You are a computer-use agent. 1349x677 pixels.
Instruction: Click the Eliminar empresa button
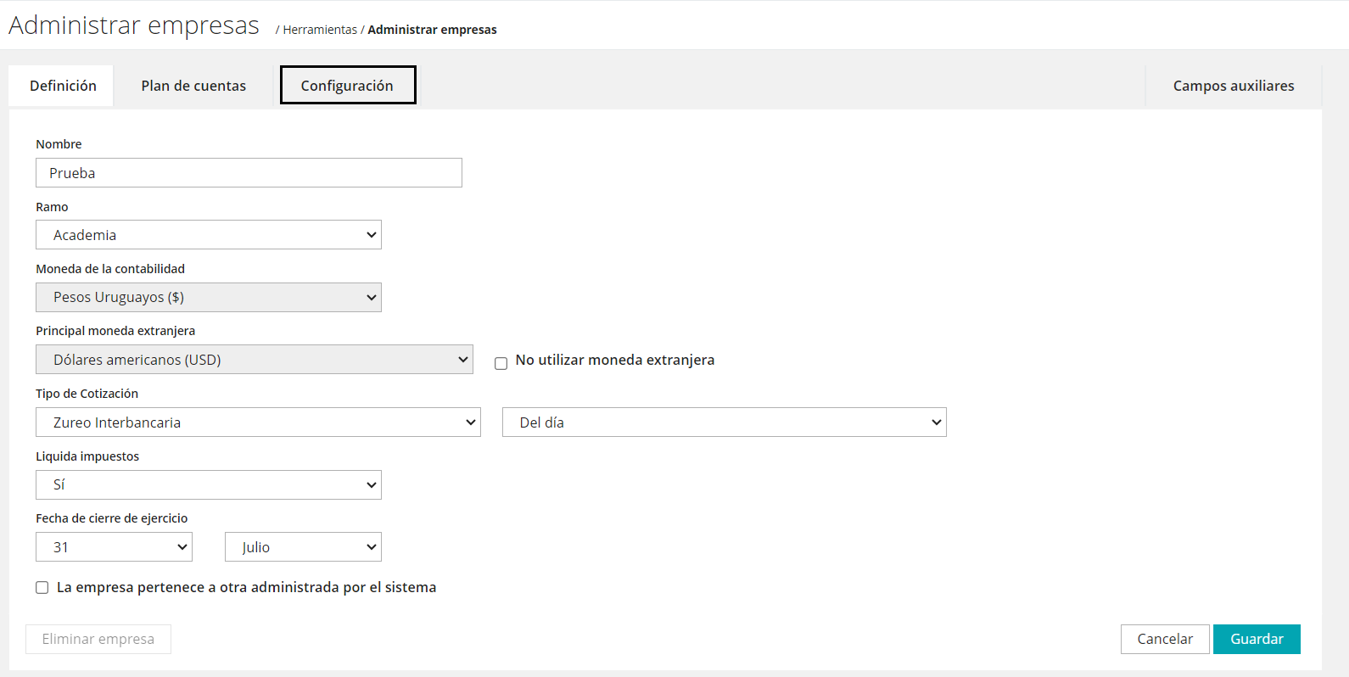(x=98, y=640)
